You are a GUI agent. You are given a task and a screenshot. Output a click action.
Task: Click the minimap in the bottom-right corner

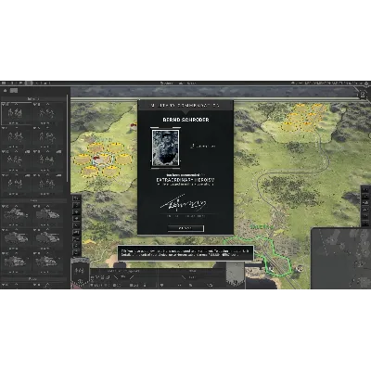(x=340, y=259)
